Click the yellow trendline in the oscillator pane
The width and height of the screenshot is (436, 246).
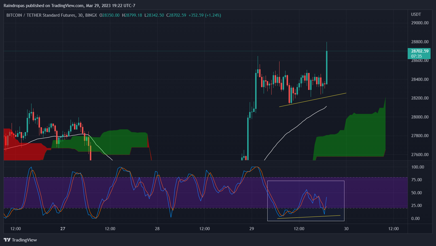tap(309, 217)
